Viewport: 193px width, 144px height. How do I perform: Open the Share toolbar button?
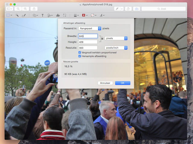point(34,9)
